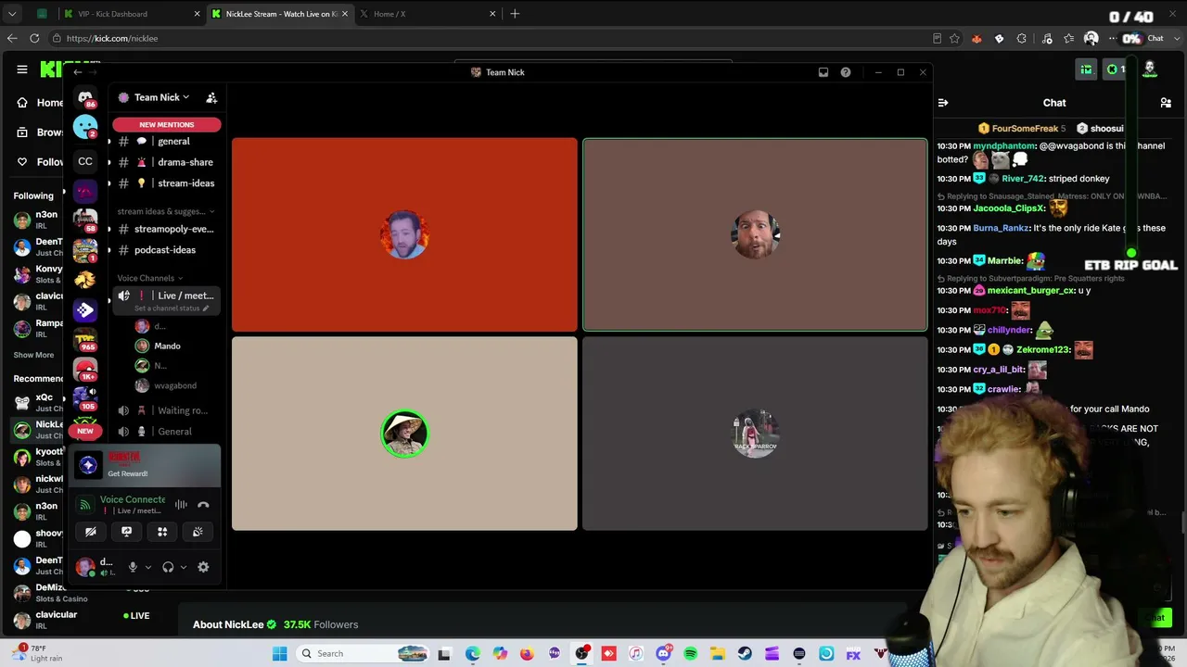Image resolution: width=1187 pixels, height=667 pixels.
Task: Click Show More under Following list
Action: click(x=33, y=355)
